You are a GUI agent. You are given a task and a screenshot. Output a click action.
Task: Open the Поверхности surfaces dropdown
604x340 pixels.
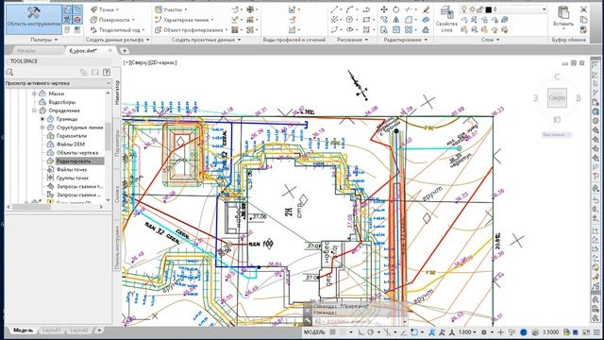click(x=113, y=19)
